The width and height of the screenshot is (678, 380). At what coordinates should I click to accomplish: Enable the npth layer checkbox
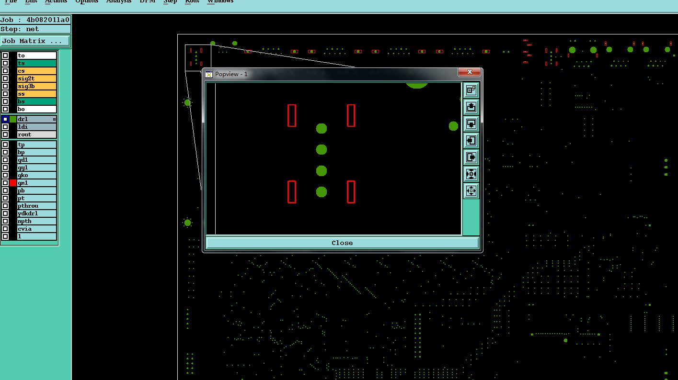(x=5, y=221)
